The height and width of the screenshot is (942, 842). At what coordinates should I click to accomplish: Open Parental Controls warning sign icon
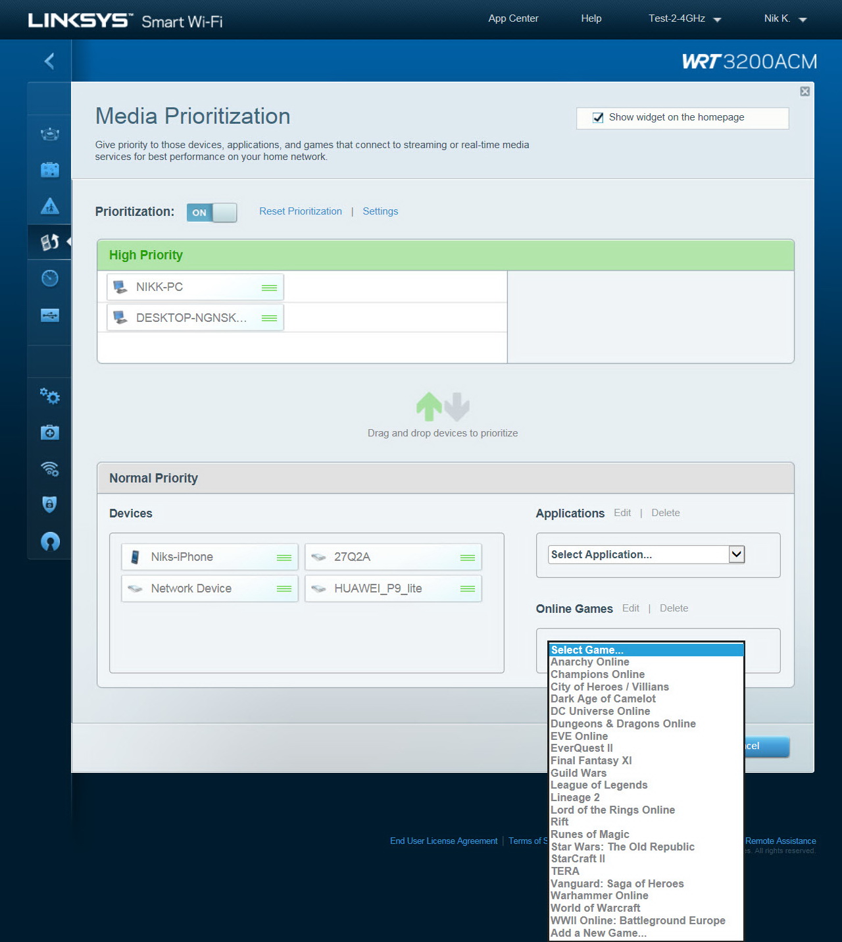[x=50, y=206]
